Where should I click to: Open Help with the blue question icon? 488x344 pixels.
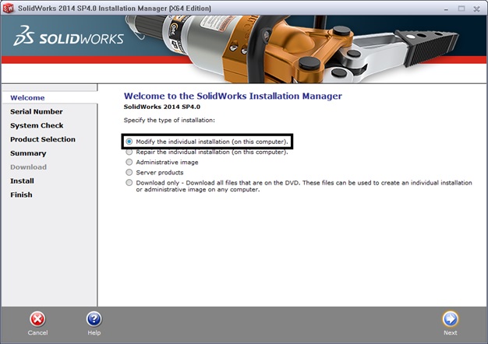point(94,319)
